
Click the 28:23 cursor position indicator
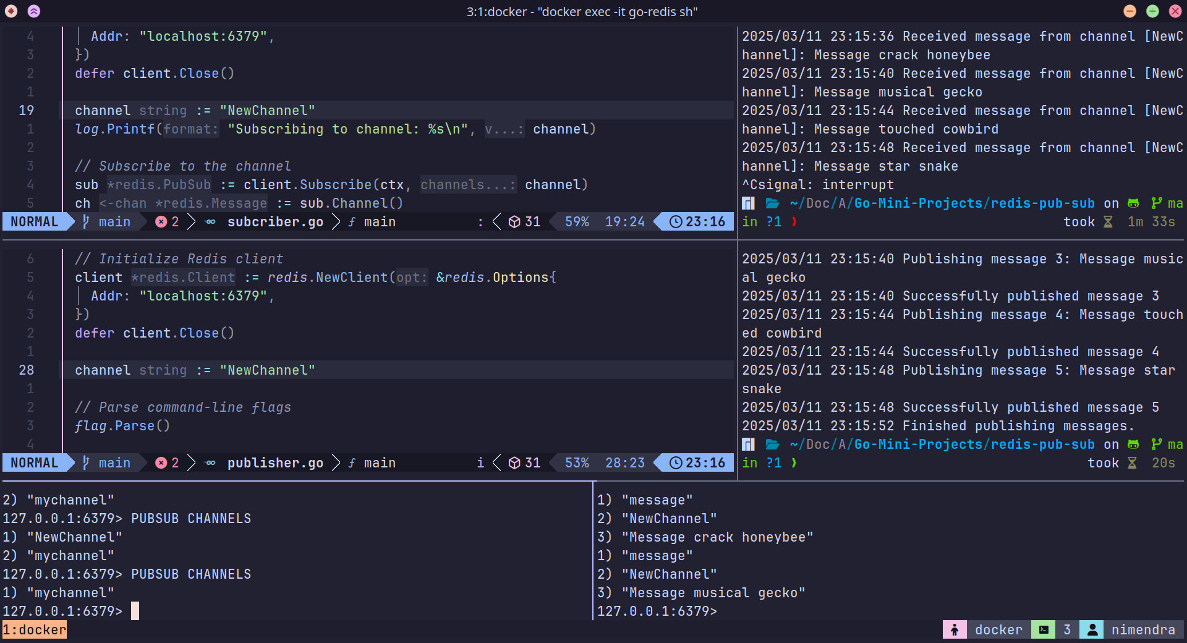tap(624, 462)
